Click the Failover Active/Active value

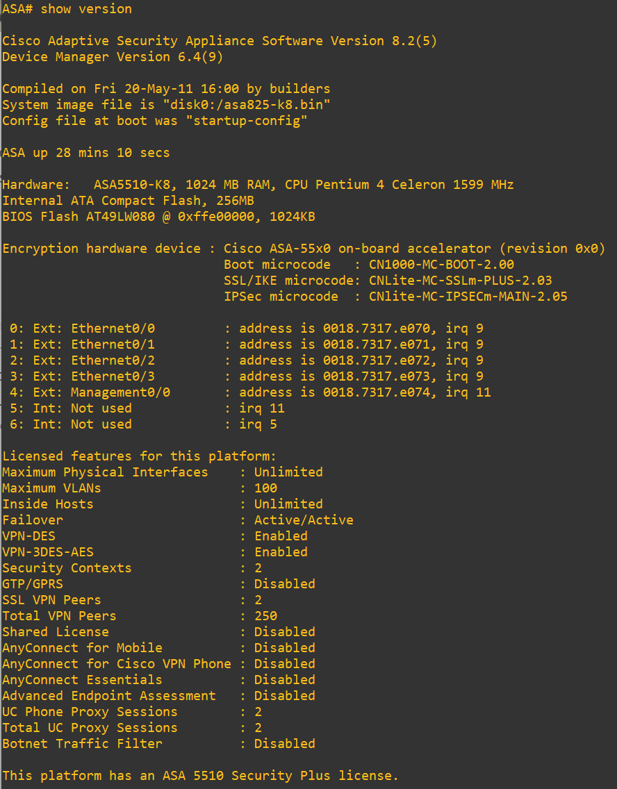[x=304, y=520]
